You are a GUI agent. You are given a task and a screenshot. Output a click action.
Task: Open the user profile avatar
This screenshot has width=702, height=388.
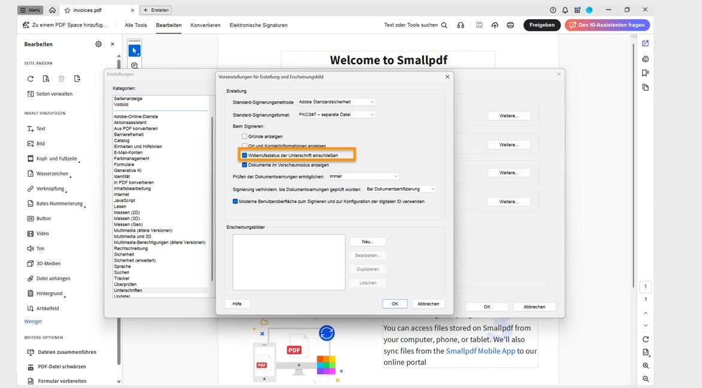tap(589, 10)
